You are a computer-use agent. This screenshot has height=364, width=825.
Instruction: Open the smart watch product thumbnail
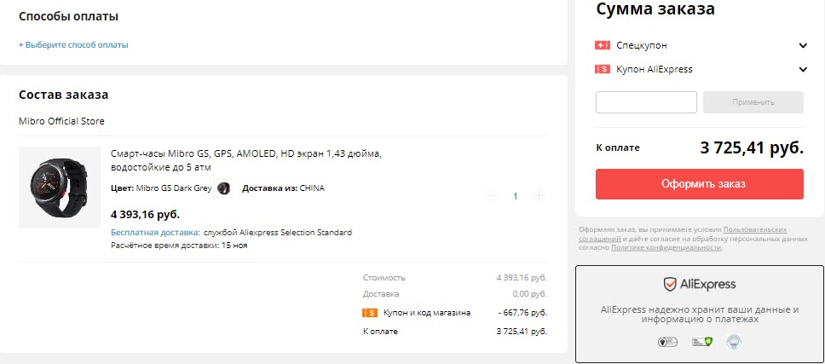60,188
